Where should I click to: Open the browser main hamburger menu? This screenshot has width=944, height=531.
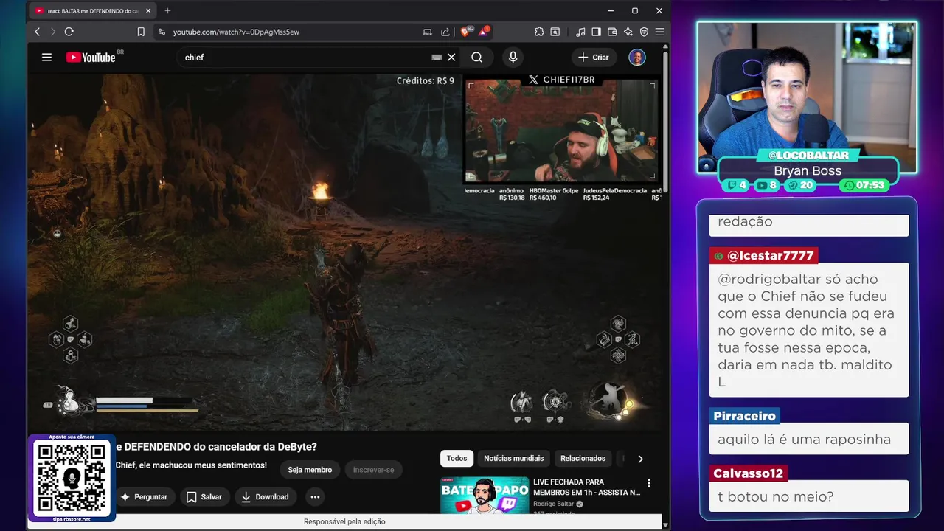click(659, 32)
